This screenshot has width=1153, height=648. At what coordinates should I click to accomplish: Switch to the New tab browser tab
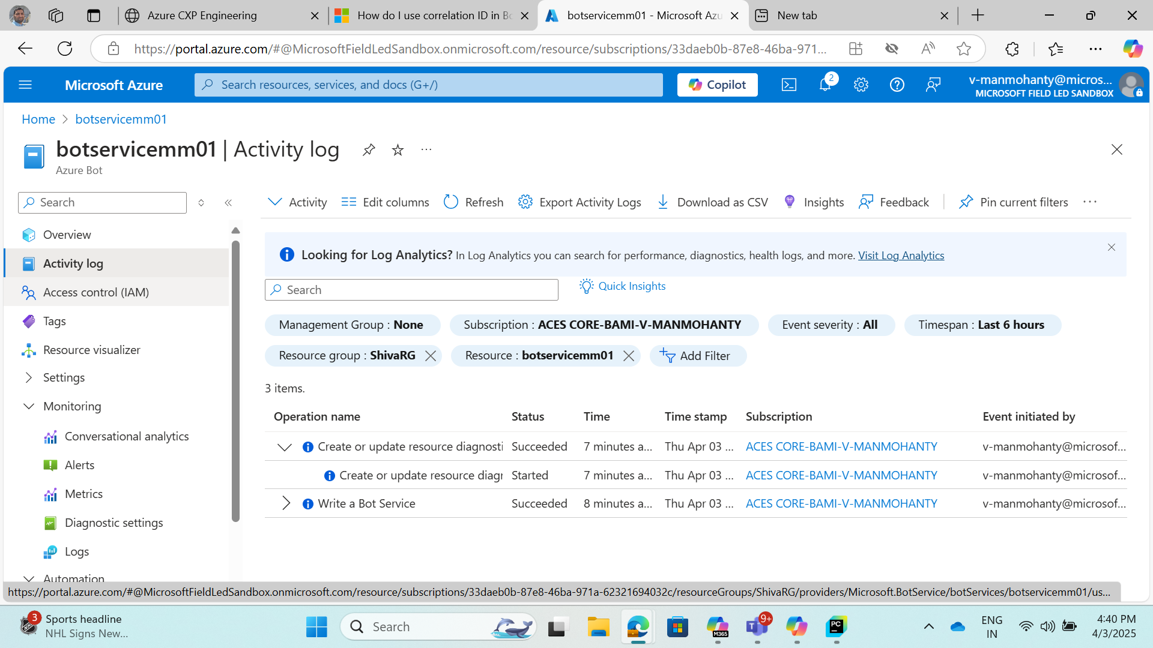[853, 16]
